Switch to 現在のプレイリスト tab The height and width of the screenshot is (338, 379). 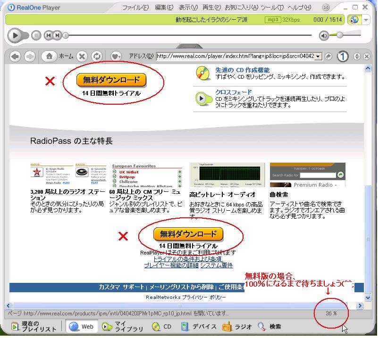34,326
